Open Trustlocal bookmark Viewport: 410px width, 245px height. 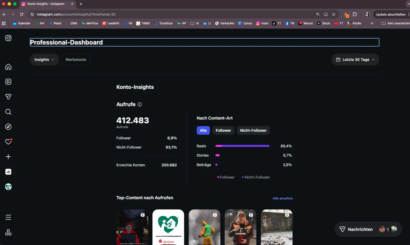163,23
